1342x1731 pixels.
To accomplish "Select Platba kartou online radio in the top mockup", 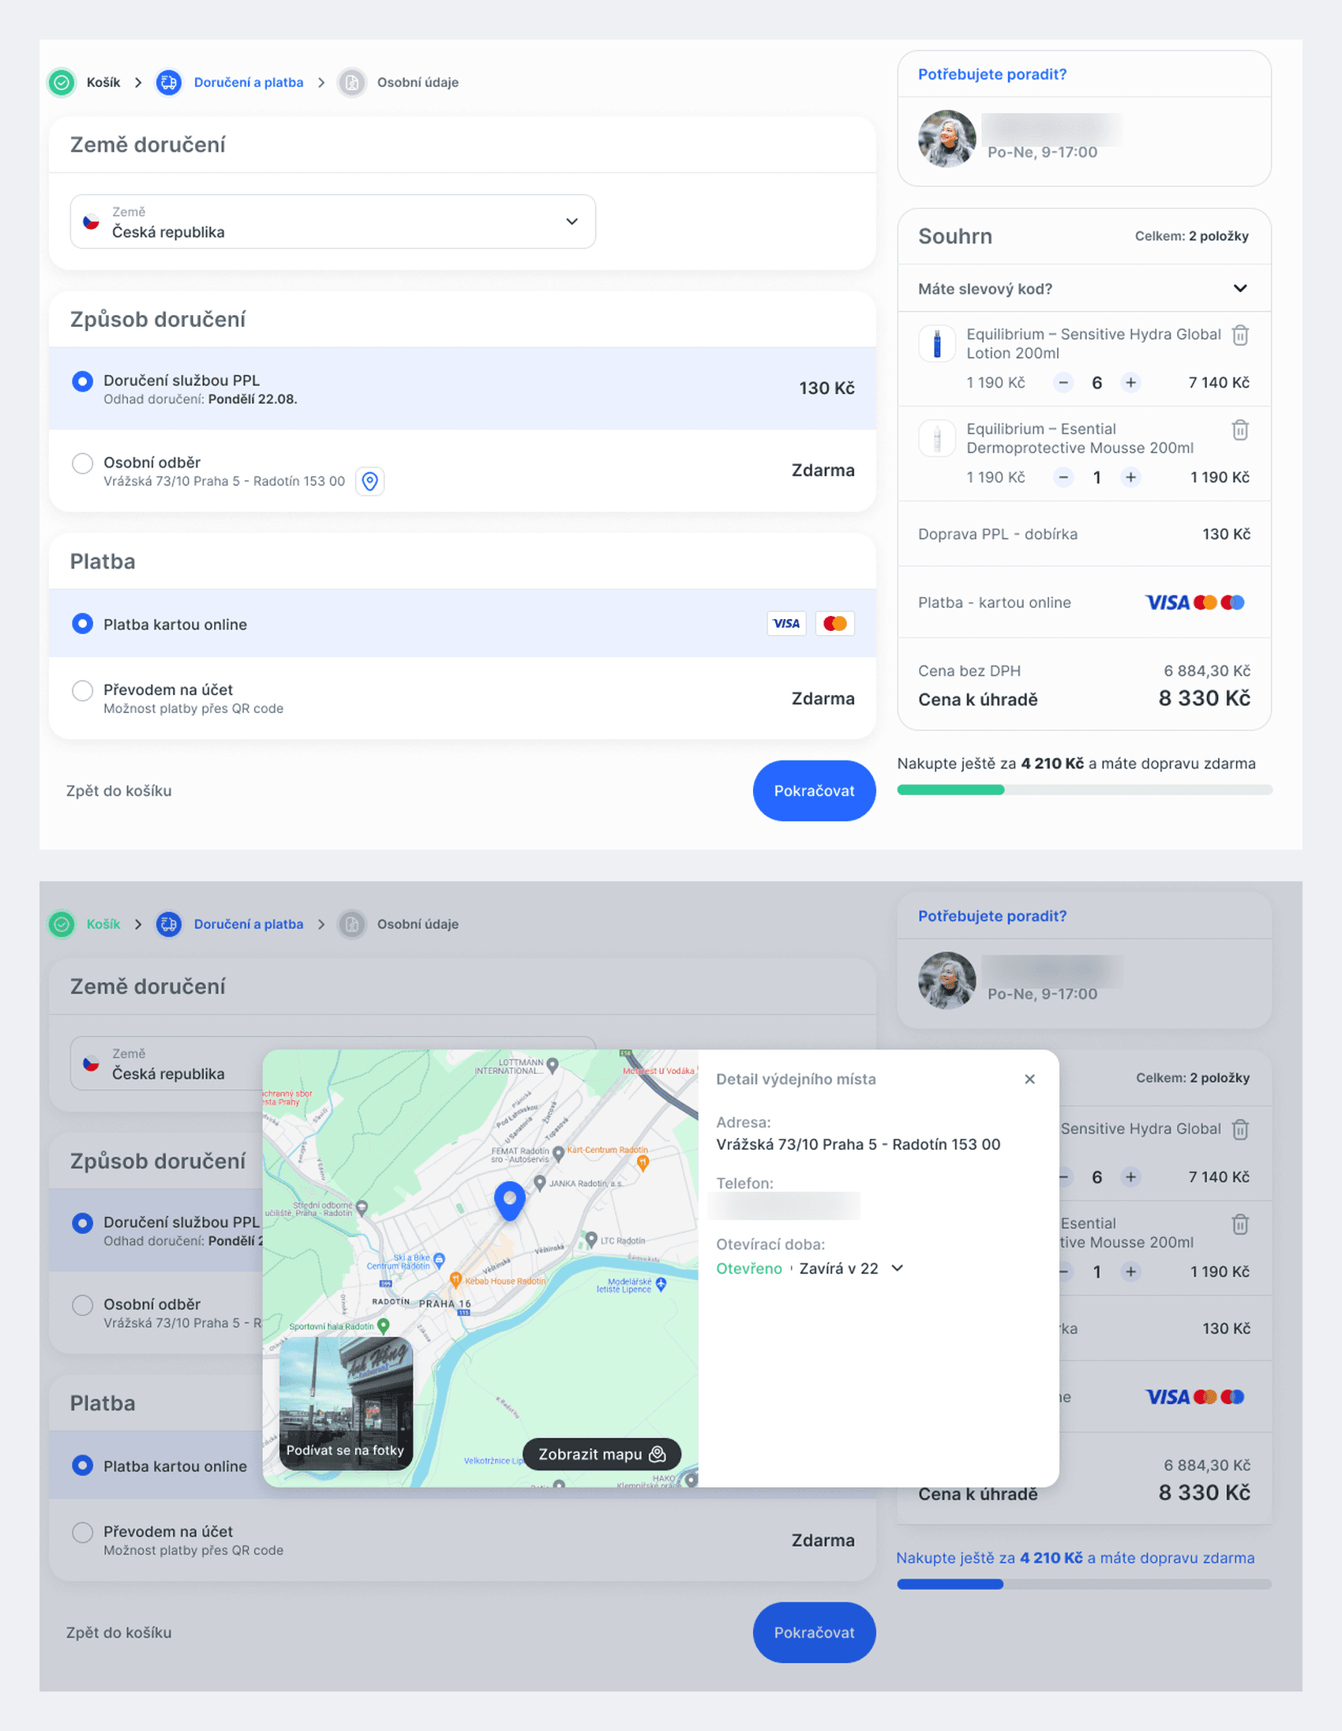I will tap(82, 624).
